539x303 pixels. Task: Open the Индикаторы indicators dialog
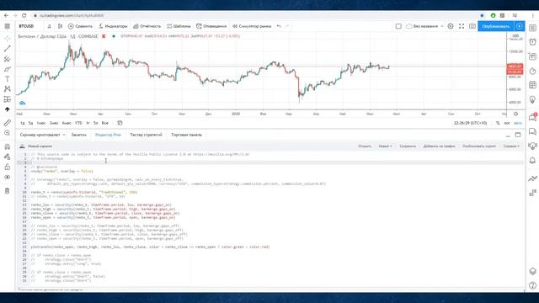(113, 26)
